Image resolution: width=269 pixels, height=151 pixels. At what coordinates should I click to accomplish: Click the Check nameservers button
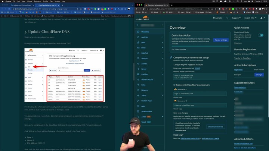[x=216, y=127]
